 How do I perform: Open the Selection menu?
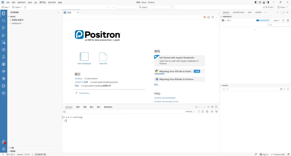[21, 2]
